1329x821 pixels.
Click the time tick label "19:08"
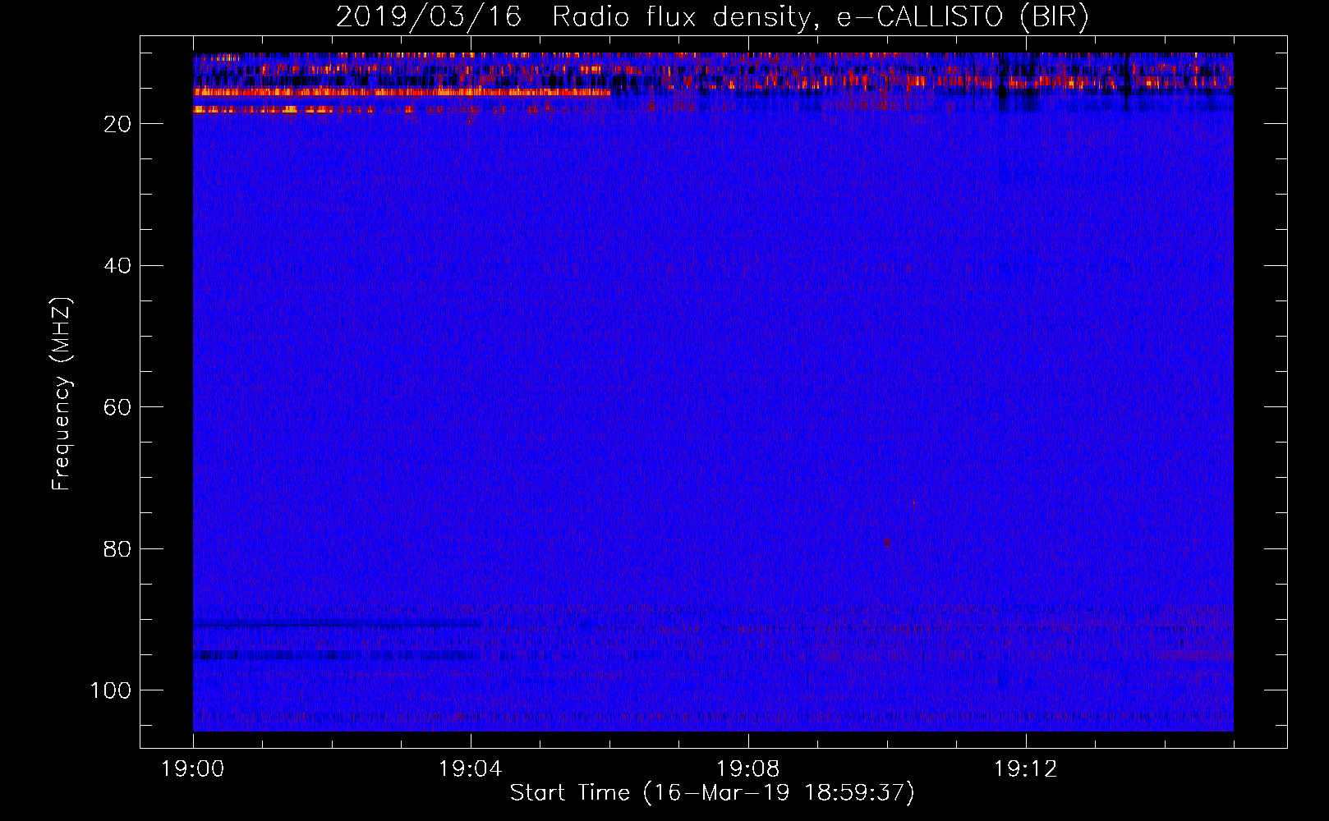click(x=747, y=769)
